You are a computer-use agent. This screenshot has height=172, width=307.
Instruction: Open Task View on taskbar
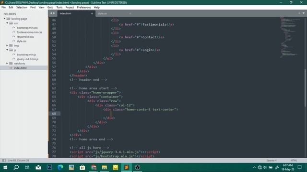point(27,167)
